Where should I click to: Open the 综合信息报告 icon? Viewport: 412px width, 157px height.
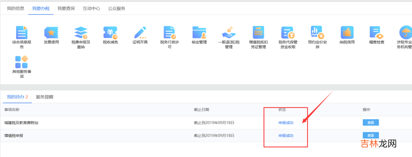22,33
